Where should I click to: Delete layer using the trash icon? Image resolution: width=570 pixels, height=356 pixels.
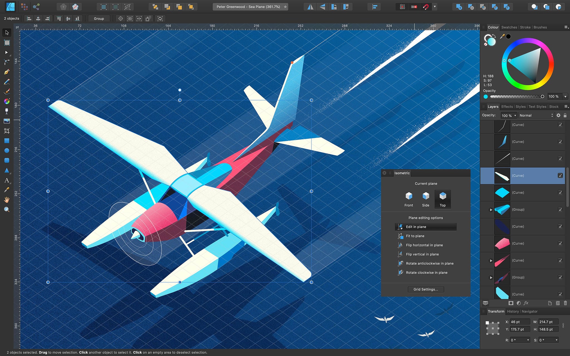coord(565,303)
